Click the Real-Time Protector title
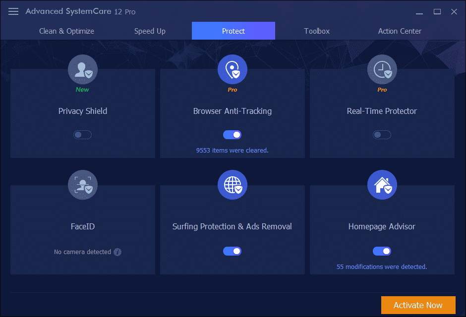466x317 pixels. point(382,111)
